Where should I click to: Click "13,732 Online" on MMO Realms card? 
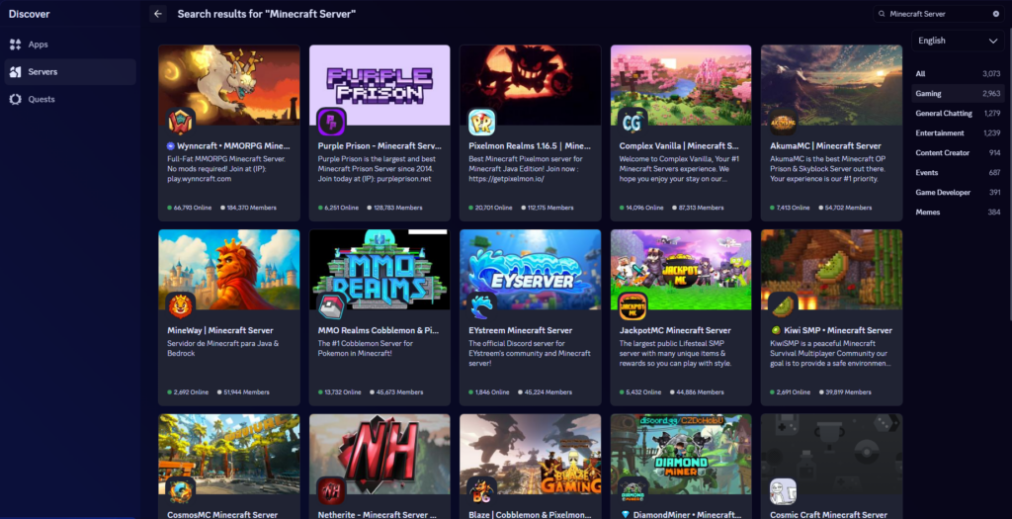tap(341, 392)
